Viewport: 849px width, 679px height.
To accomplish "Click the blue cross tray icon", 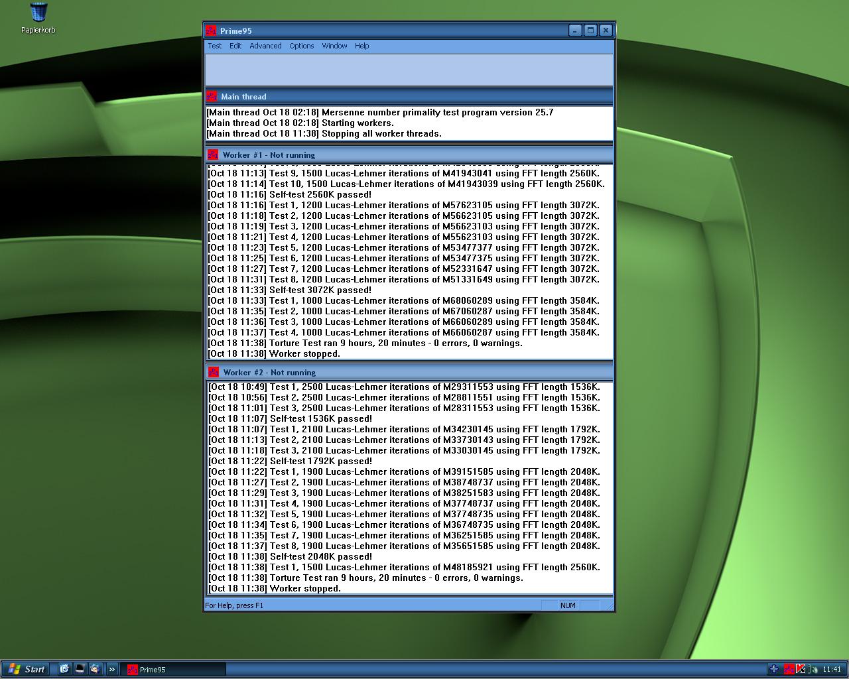I will pos(773,669).
